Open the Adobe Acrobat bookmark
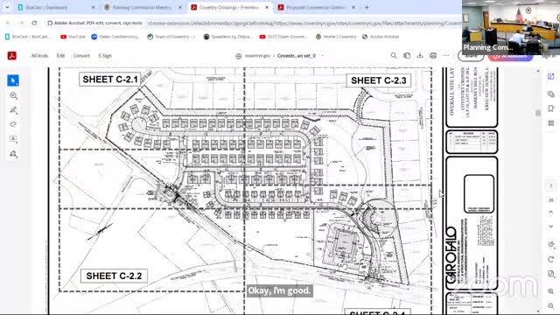This screenshot has width=560, height=315. pyautogui.click(x=381, y=37)
